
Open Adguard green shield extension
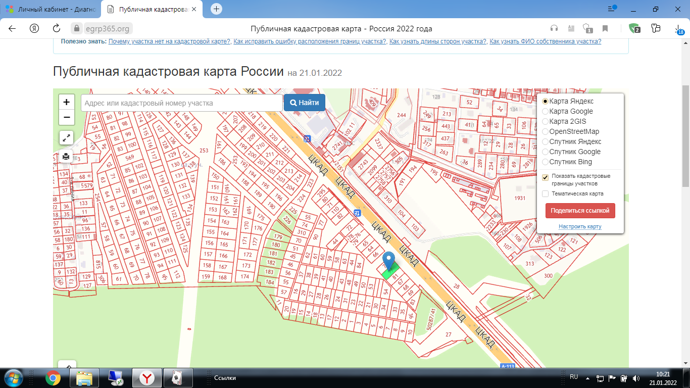[634, 28]
